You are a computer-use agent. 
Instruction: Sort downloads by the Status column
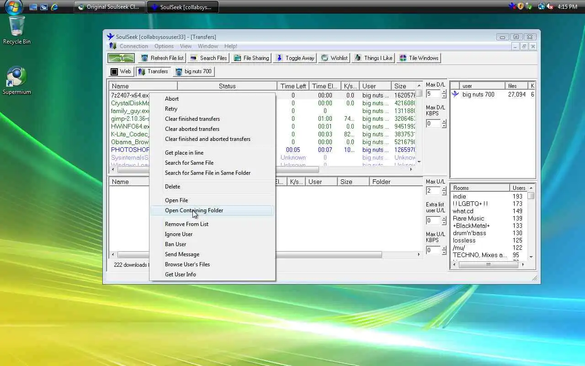click(x=227, y=86)
